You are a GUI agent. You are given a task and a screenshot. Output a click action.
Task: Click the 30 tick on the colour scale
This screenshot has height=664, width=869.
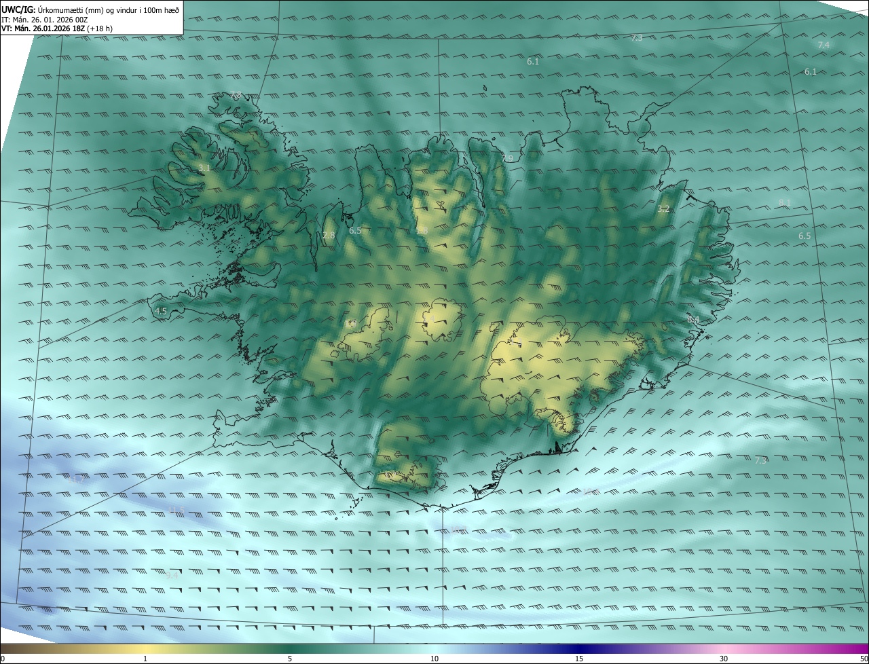click(724, 659)
